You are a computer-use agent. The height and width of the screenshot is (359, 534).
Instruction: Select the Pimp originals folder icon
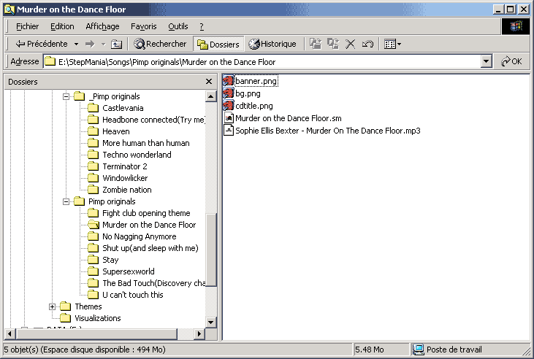79,201
